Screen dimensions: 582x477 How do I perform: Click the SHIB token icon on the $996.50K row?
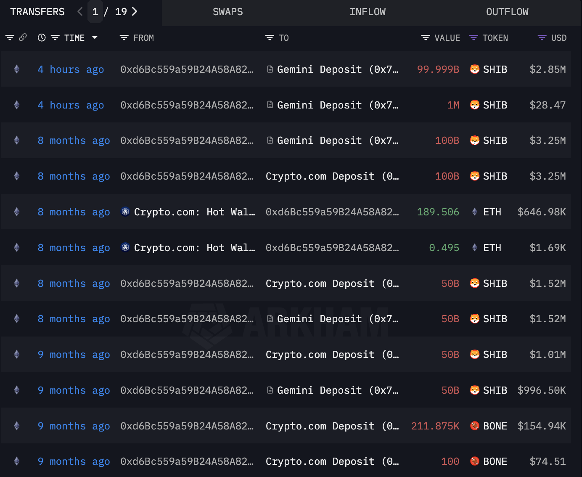point(475,390)
